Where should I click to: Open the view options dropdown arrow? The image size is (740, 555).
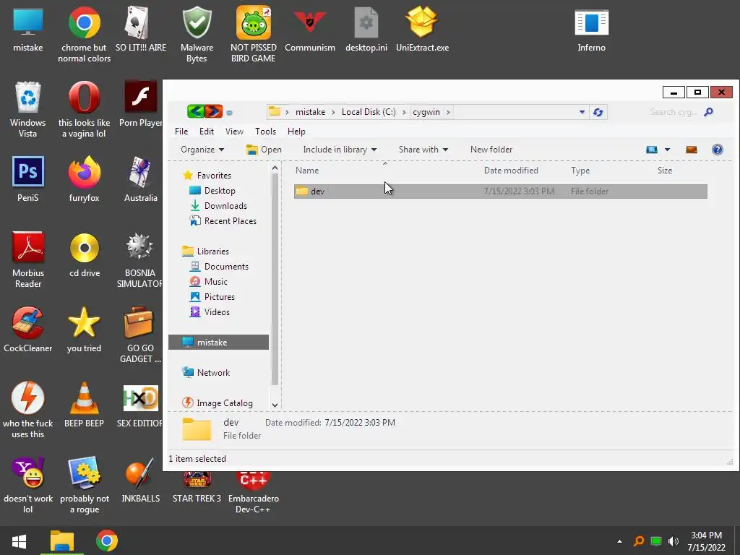coord(667,150)
